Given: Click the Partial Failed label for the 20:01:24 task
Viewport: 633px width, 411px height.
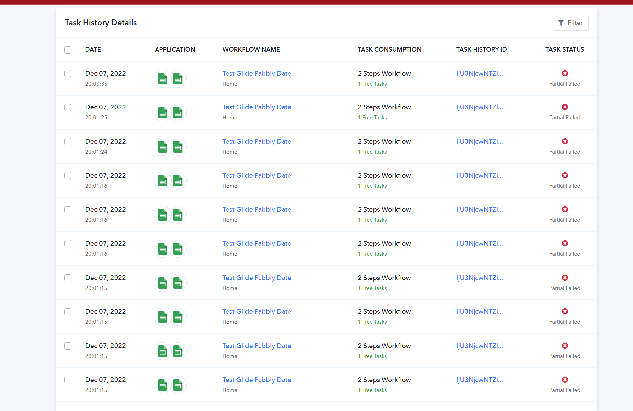Looking at the screenshot, I should point(565,152).
